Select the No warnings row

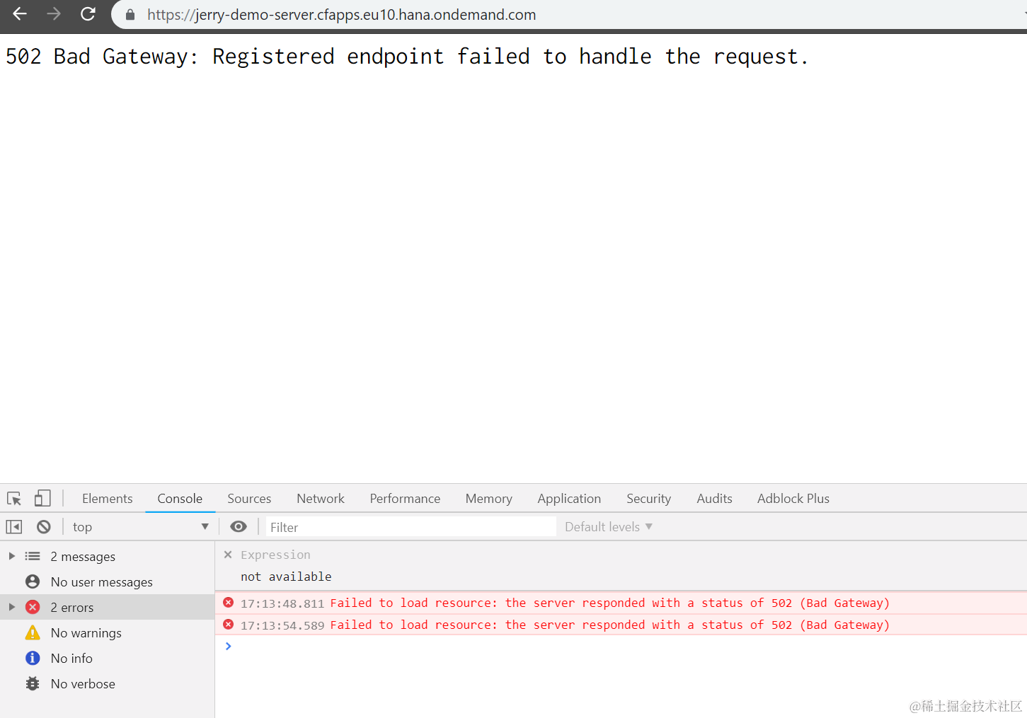[107, 633]
